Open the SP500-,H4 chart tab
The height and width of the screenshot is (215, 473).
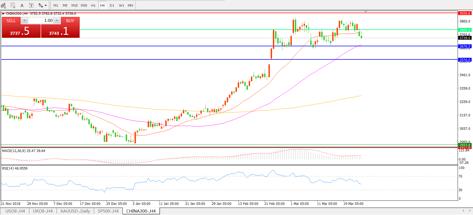(x=108, y=211)
